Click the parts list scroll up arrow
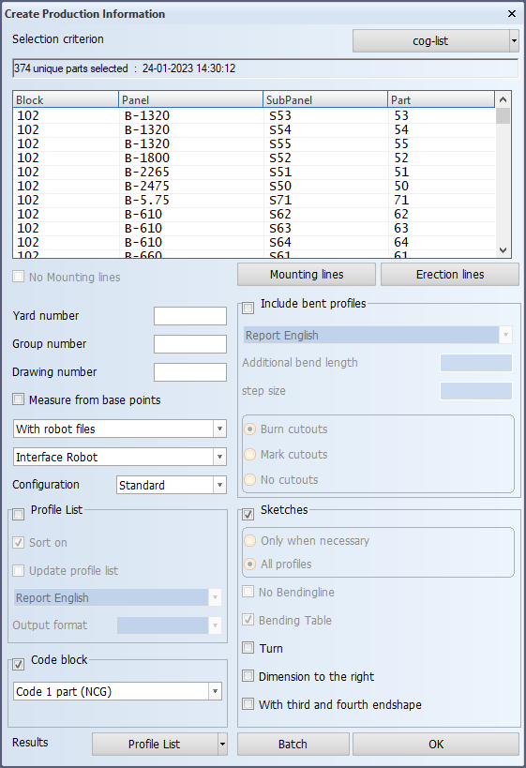Image resolution: width=526 pixels, height=768 pixels. pyautogui.click(x=503, y=100)
